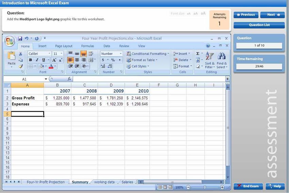Click the round Office Button
This screenshot has width=289, height=193.
tap(10, 41)
